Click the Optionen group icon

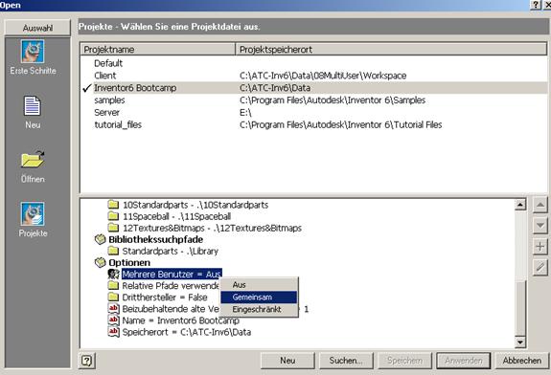pos(101,262)
